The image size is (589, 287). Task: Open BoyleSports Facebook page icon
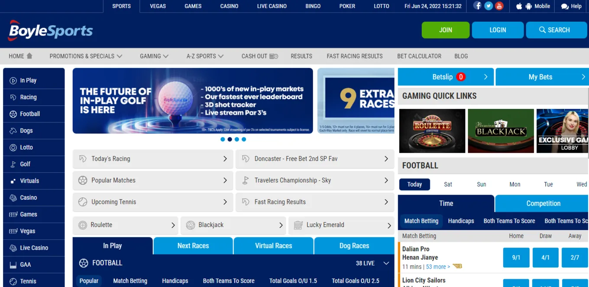pos(477,6)
